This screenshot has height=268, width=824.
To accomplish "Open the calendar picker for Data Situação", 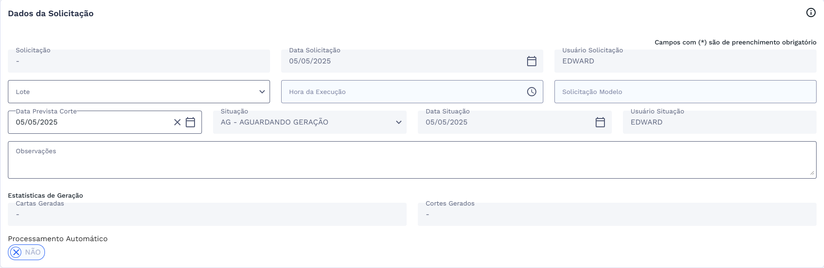I will pyautogui.click(x=600, y=122).
